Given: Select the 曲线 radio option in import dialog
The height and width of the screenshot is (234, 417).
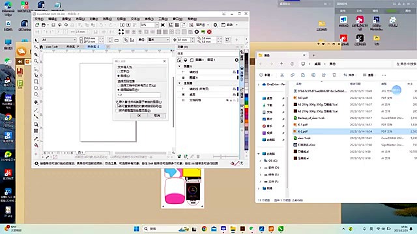Looking at the screenshot, I should (124, 76).
